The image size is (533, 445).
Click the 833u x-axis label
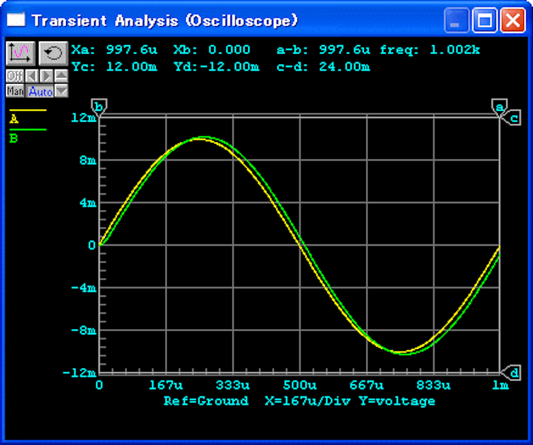coord(434,385)
